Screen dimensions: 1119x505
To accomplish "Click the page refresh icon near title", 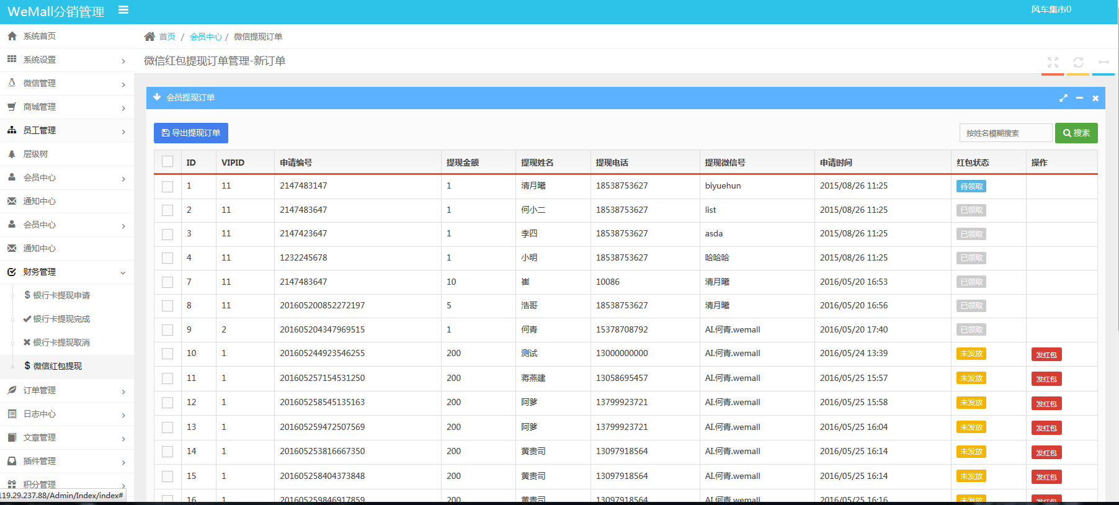I will coord(1078,63).
